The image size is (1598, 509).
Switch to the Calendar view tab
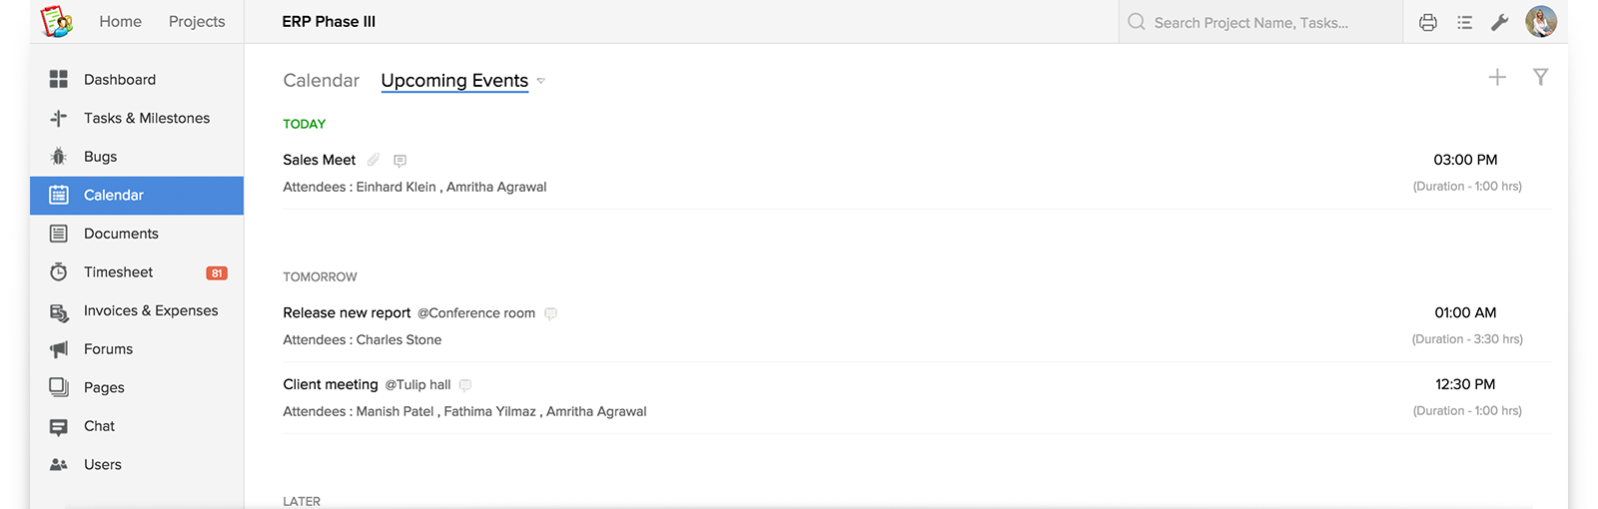coord(321,80)
